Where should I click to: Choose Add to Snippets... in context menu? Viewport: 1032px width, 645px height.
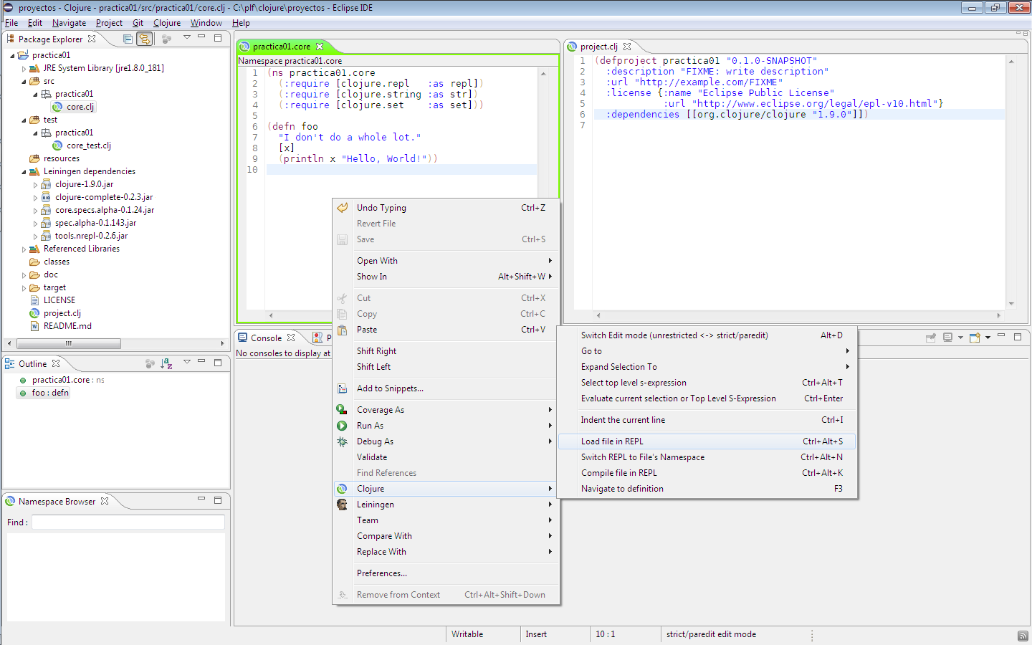coord(446,388)
